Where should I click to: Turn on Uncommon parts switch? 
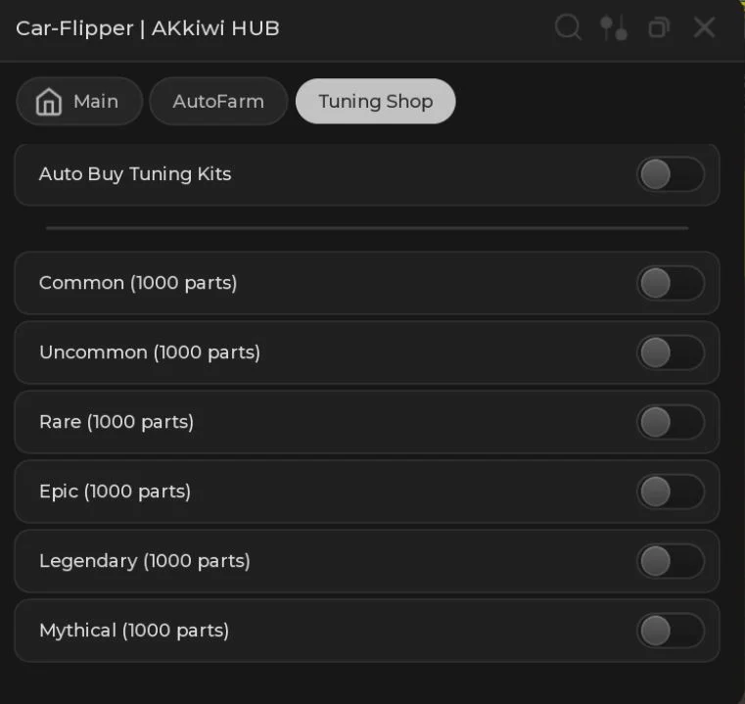pyautogui.click(x=671, y=352)
